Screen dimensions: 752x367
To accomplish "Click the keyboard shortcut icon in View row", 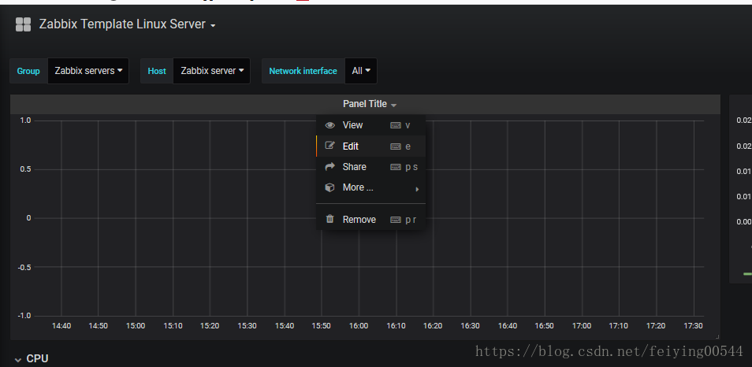I will click(396, 125).
